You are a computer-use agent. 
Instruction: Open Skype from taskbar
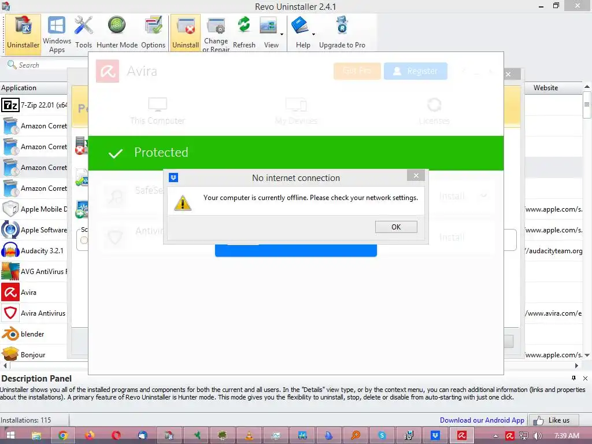click(x=382, y=435)
